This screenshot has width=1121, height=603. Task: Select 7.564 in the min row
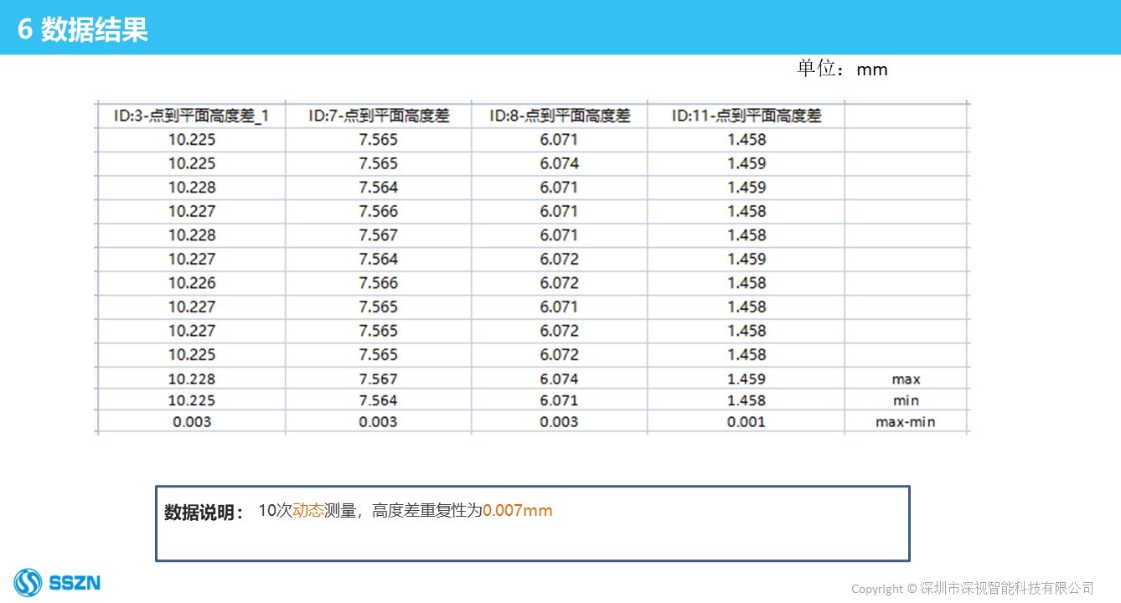pyautogui.click(x=379, y=400)
